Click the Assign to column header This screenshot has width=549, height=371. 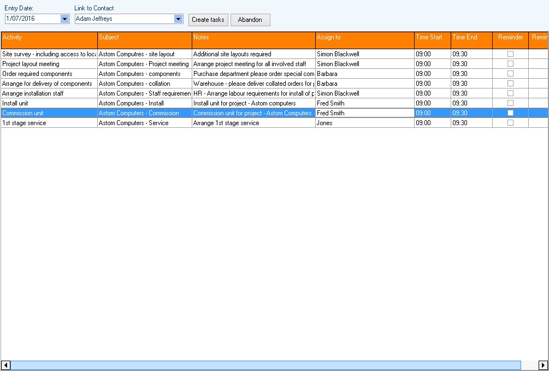tap(364, 40)
